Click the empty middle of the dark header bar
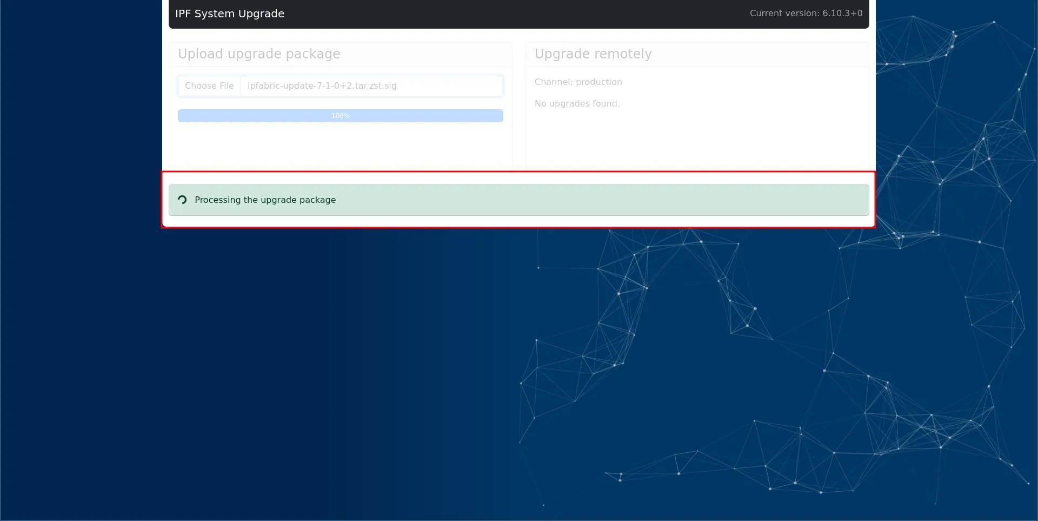The image size is (1038, 521). pos(514,14)
